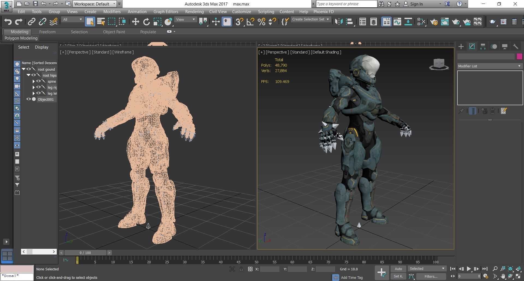The height and width of the screenshot is (281, 524).
Task: Select the Move transform tool
Action: click(136, 22)
